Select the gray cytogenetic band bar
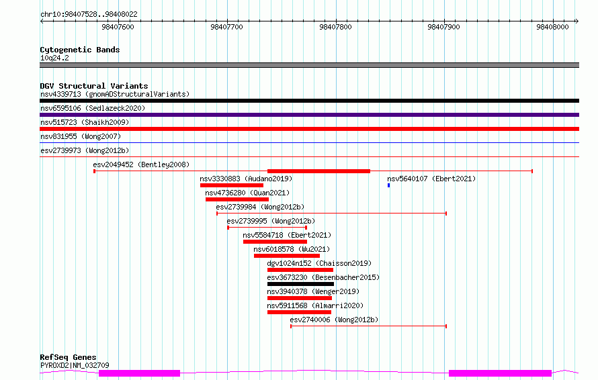The image size is (598, 380). tap(309, 65)
